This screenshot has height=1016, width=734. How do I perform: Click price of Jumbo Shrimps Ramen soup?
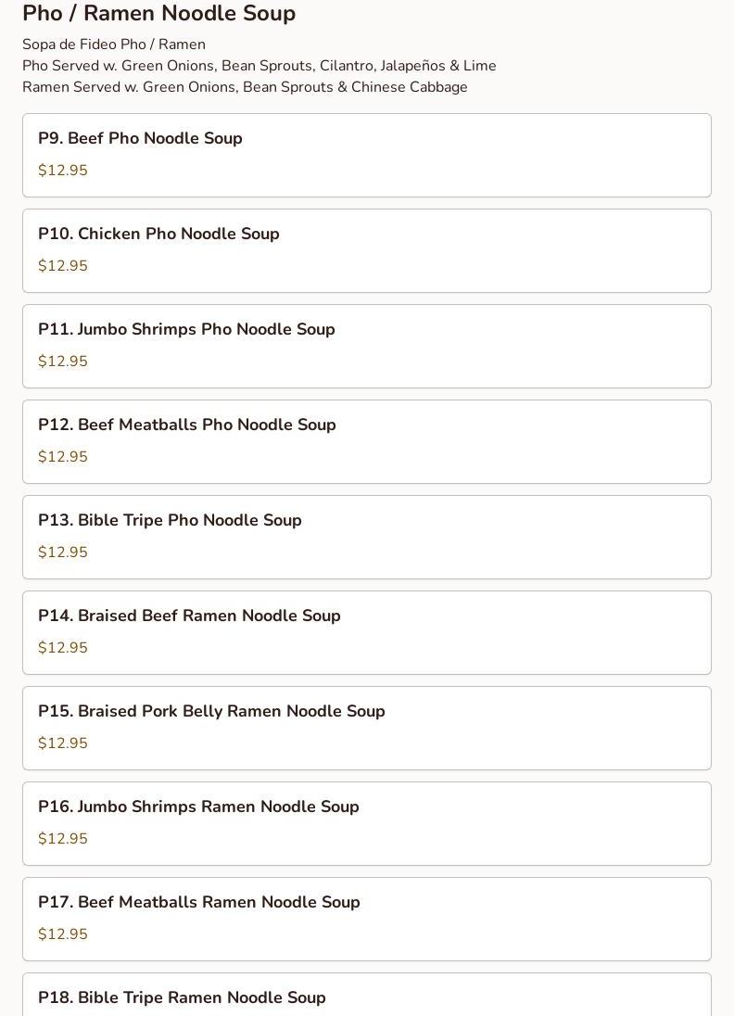[63, 838]
